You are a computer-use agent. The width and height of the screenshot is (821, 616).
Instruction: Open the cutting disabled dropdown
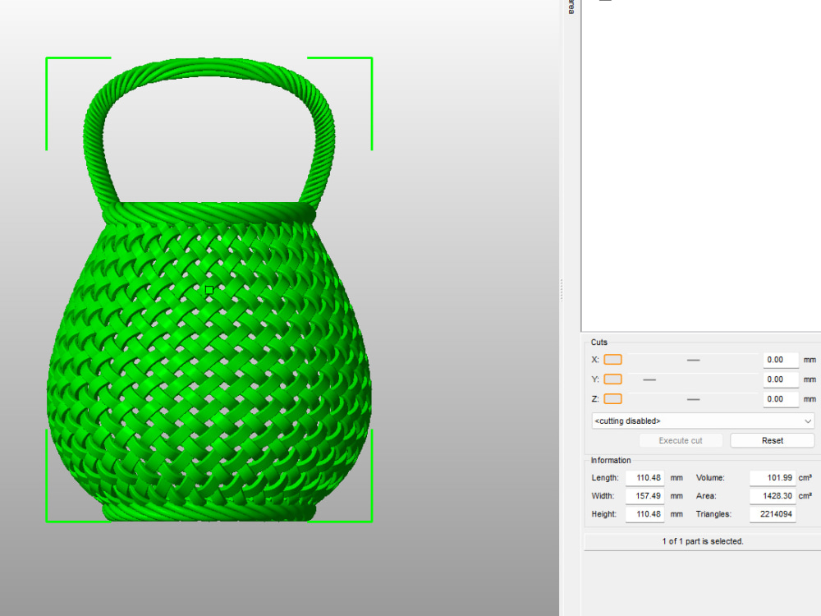coord(703,421)
